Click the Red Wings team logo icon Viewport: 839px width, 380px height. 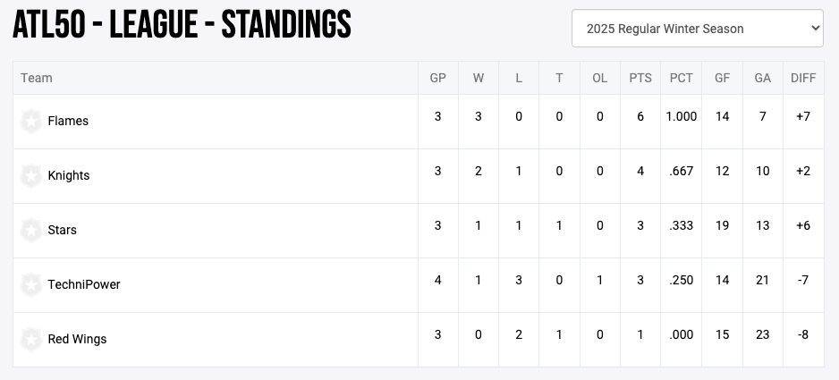coord(31,340)
